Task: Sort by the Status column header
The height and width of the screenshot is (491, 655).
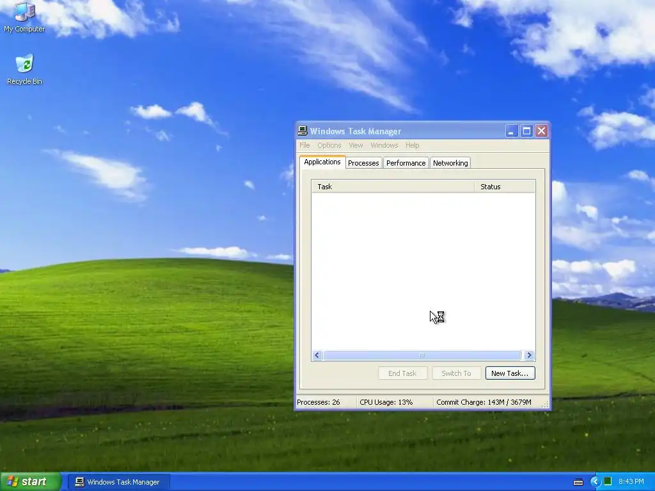Action: [505, 187]
